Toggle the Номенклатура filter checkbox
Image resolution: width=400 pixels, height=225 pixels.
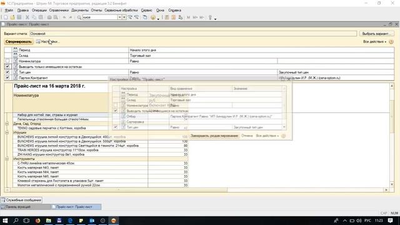click(7, 61)
